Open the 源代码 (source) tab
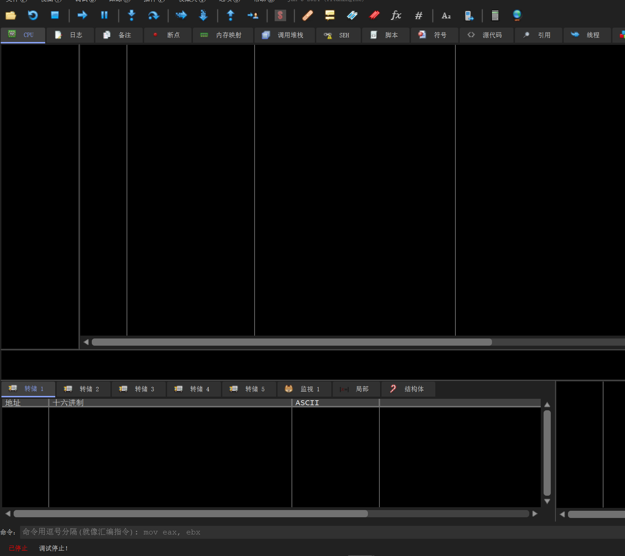 coord(487,35)
